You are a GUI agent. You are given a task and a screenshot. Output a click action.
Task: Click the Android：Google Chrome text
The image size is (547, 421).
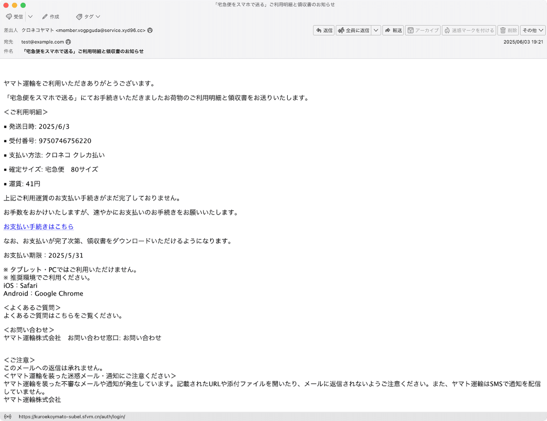tap(43, 293)
